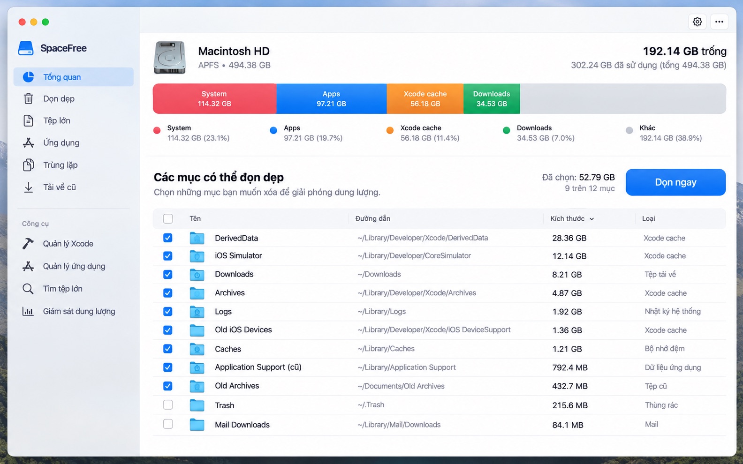Click the Trash folder icon

[197, 405]
